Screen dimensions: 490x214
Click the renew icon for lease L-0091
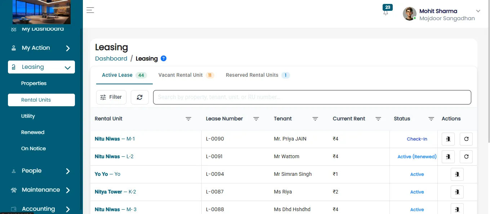(466, 156)
